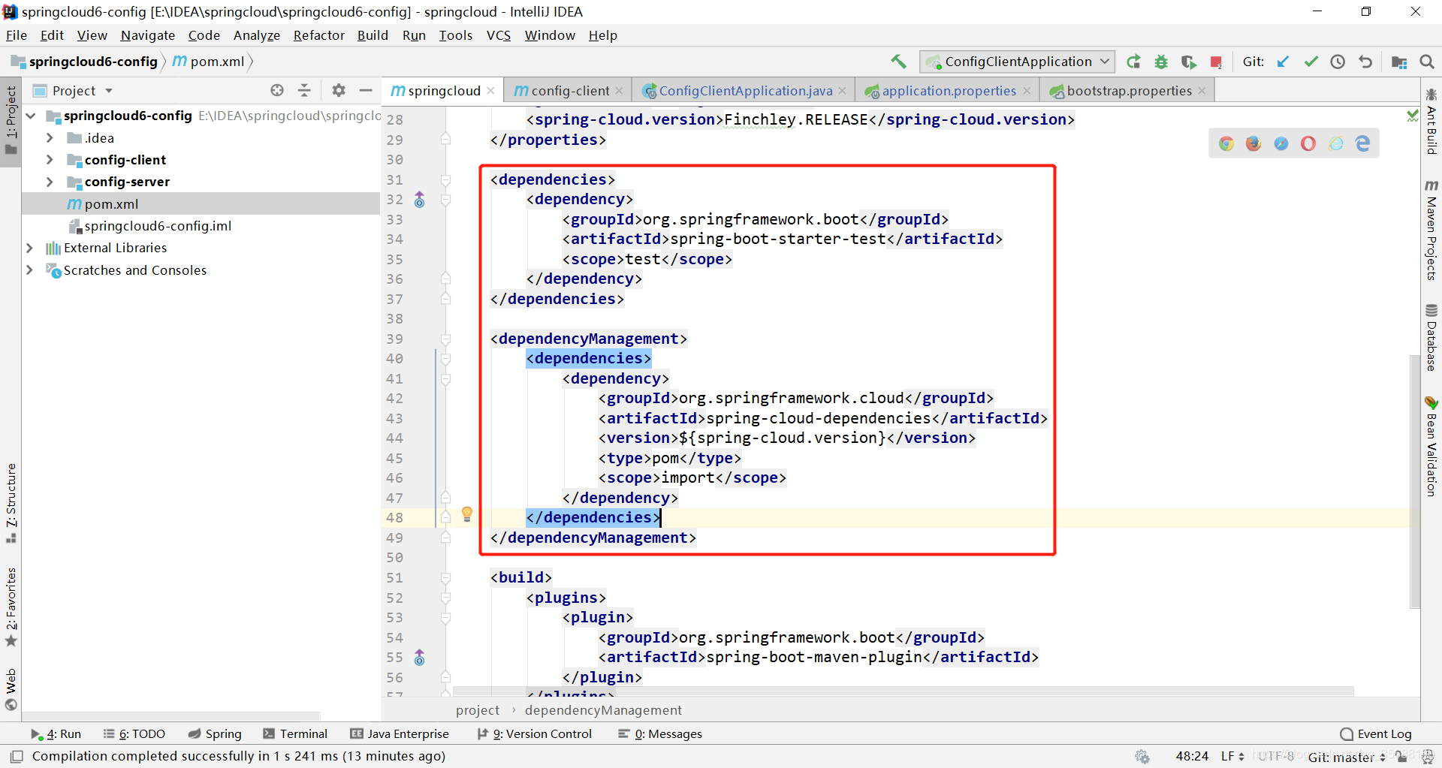Show Git history clock icon
Image resolution: width=1442 pixels, height=768 pixels.
[x=1338, y=62]
